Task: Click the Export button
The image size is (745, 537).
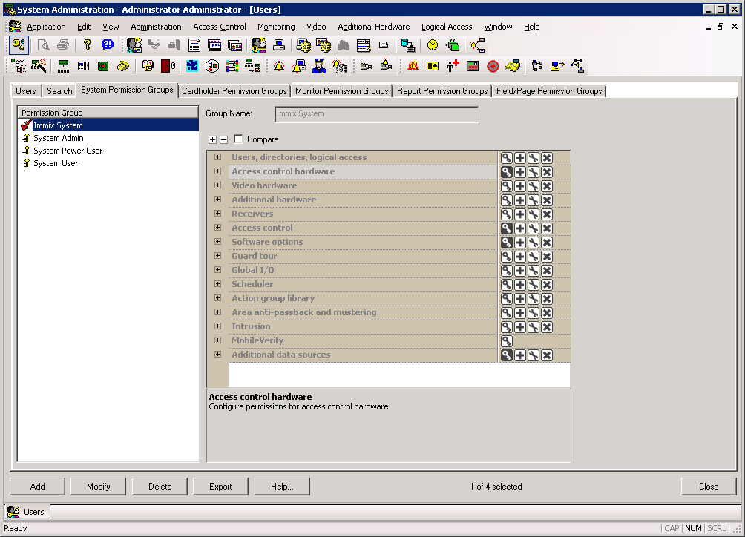Action: click(220, 486)
